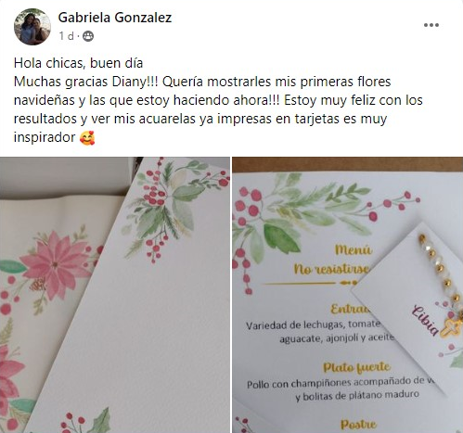Open the left photo with watercolor cards
This screenshot has width=463, height=433.
(x=115, y=295)
